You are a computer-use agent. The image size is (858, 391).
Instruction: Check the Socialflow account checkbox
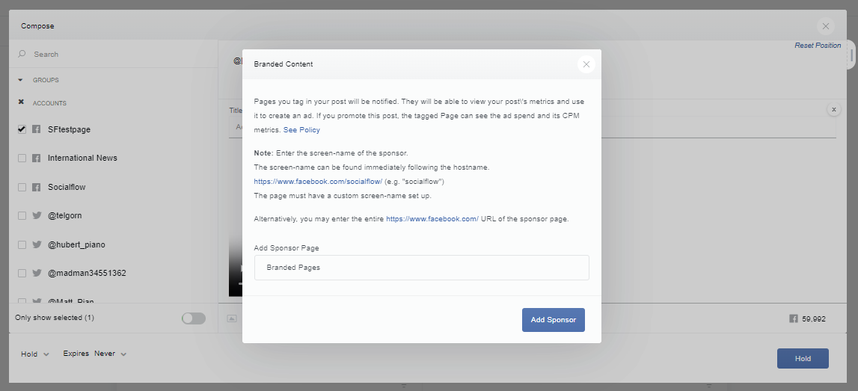tap(22, 187)
